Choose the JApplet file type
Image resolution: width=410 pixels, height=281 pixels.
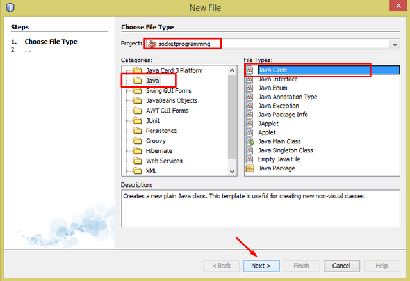click(x=268, y=124)
